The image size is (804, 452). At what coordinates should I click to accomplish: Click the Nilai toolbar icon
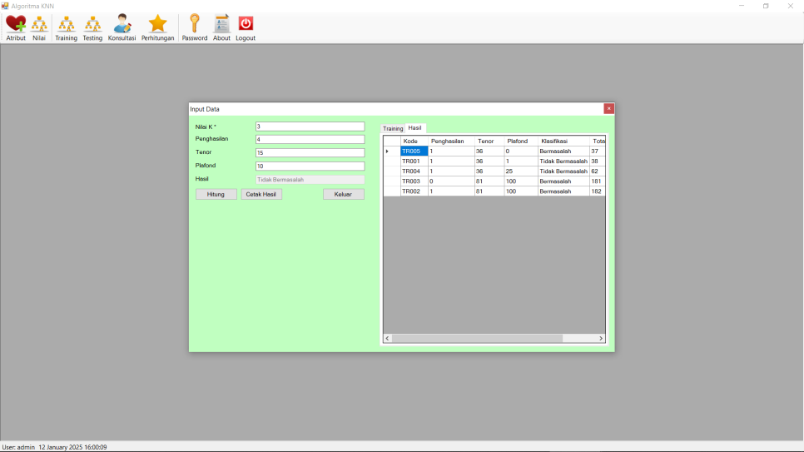[x=39, y=27]
